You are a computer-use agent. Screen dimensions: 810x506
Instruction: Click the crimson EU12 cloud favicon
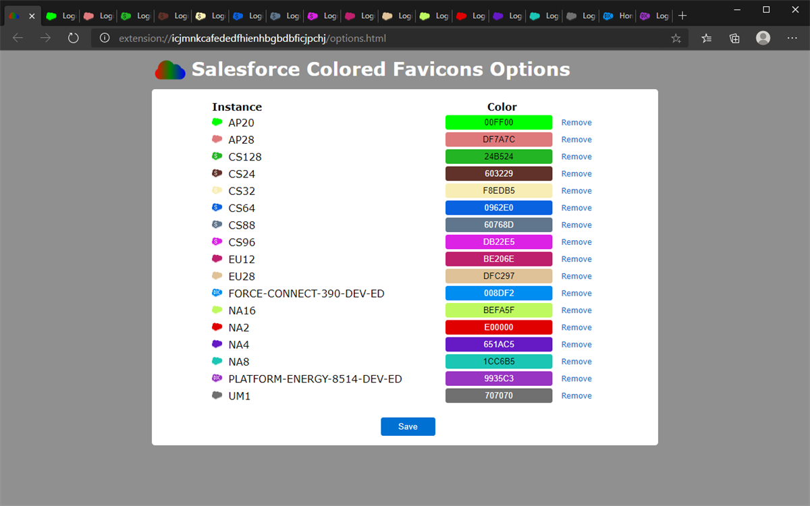point(217,258)
